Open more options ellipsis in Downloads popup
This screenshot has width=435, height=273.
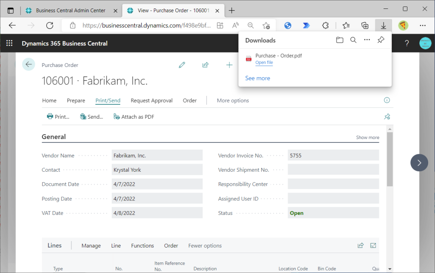(x=367, y=40)
